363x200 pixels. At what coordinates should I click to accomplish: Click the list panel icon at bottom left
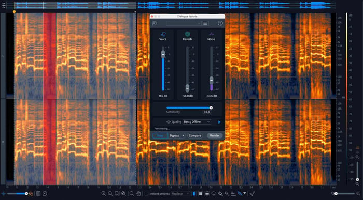coord(38,194)
